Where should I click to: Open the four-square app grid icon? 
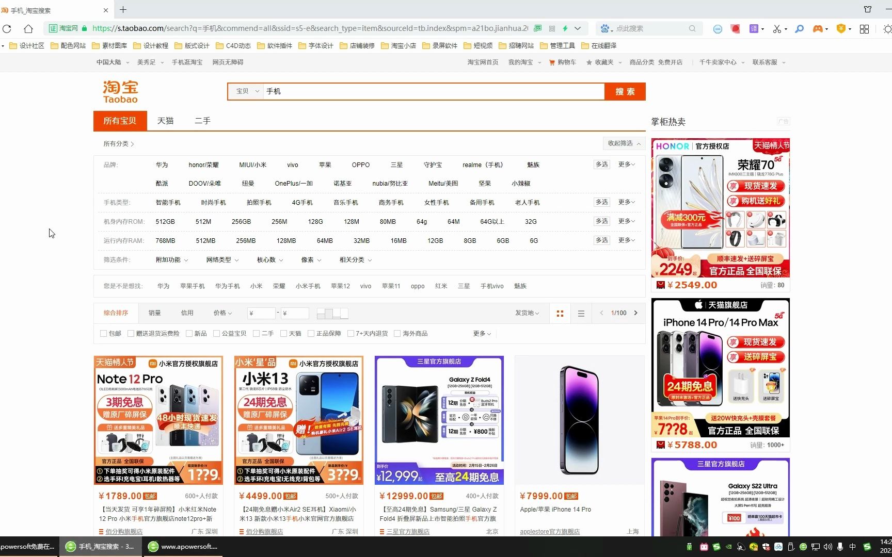864,29
